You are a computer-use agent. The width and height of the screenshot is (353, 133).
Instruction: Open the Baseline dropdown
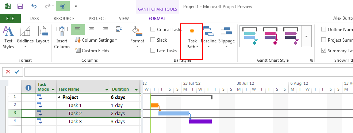tap(208, 37)
